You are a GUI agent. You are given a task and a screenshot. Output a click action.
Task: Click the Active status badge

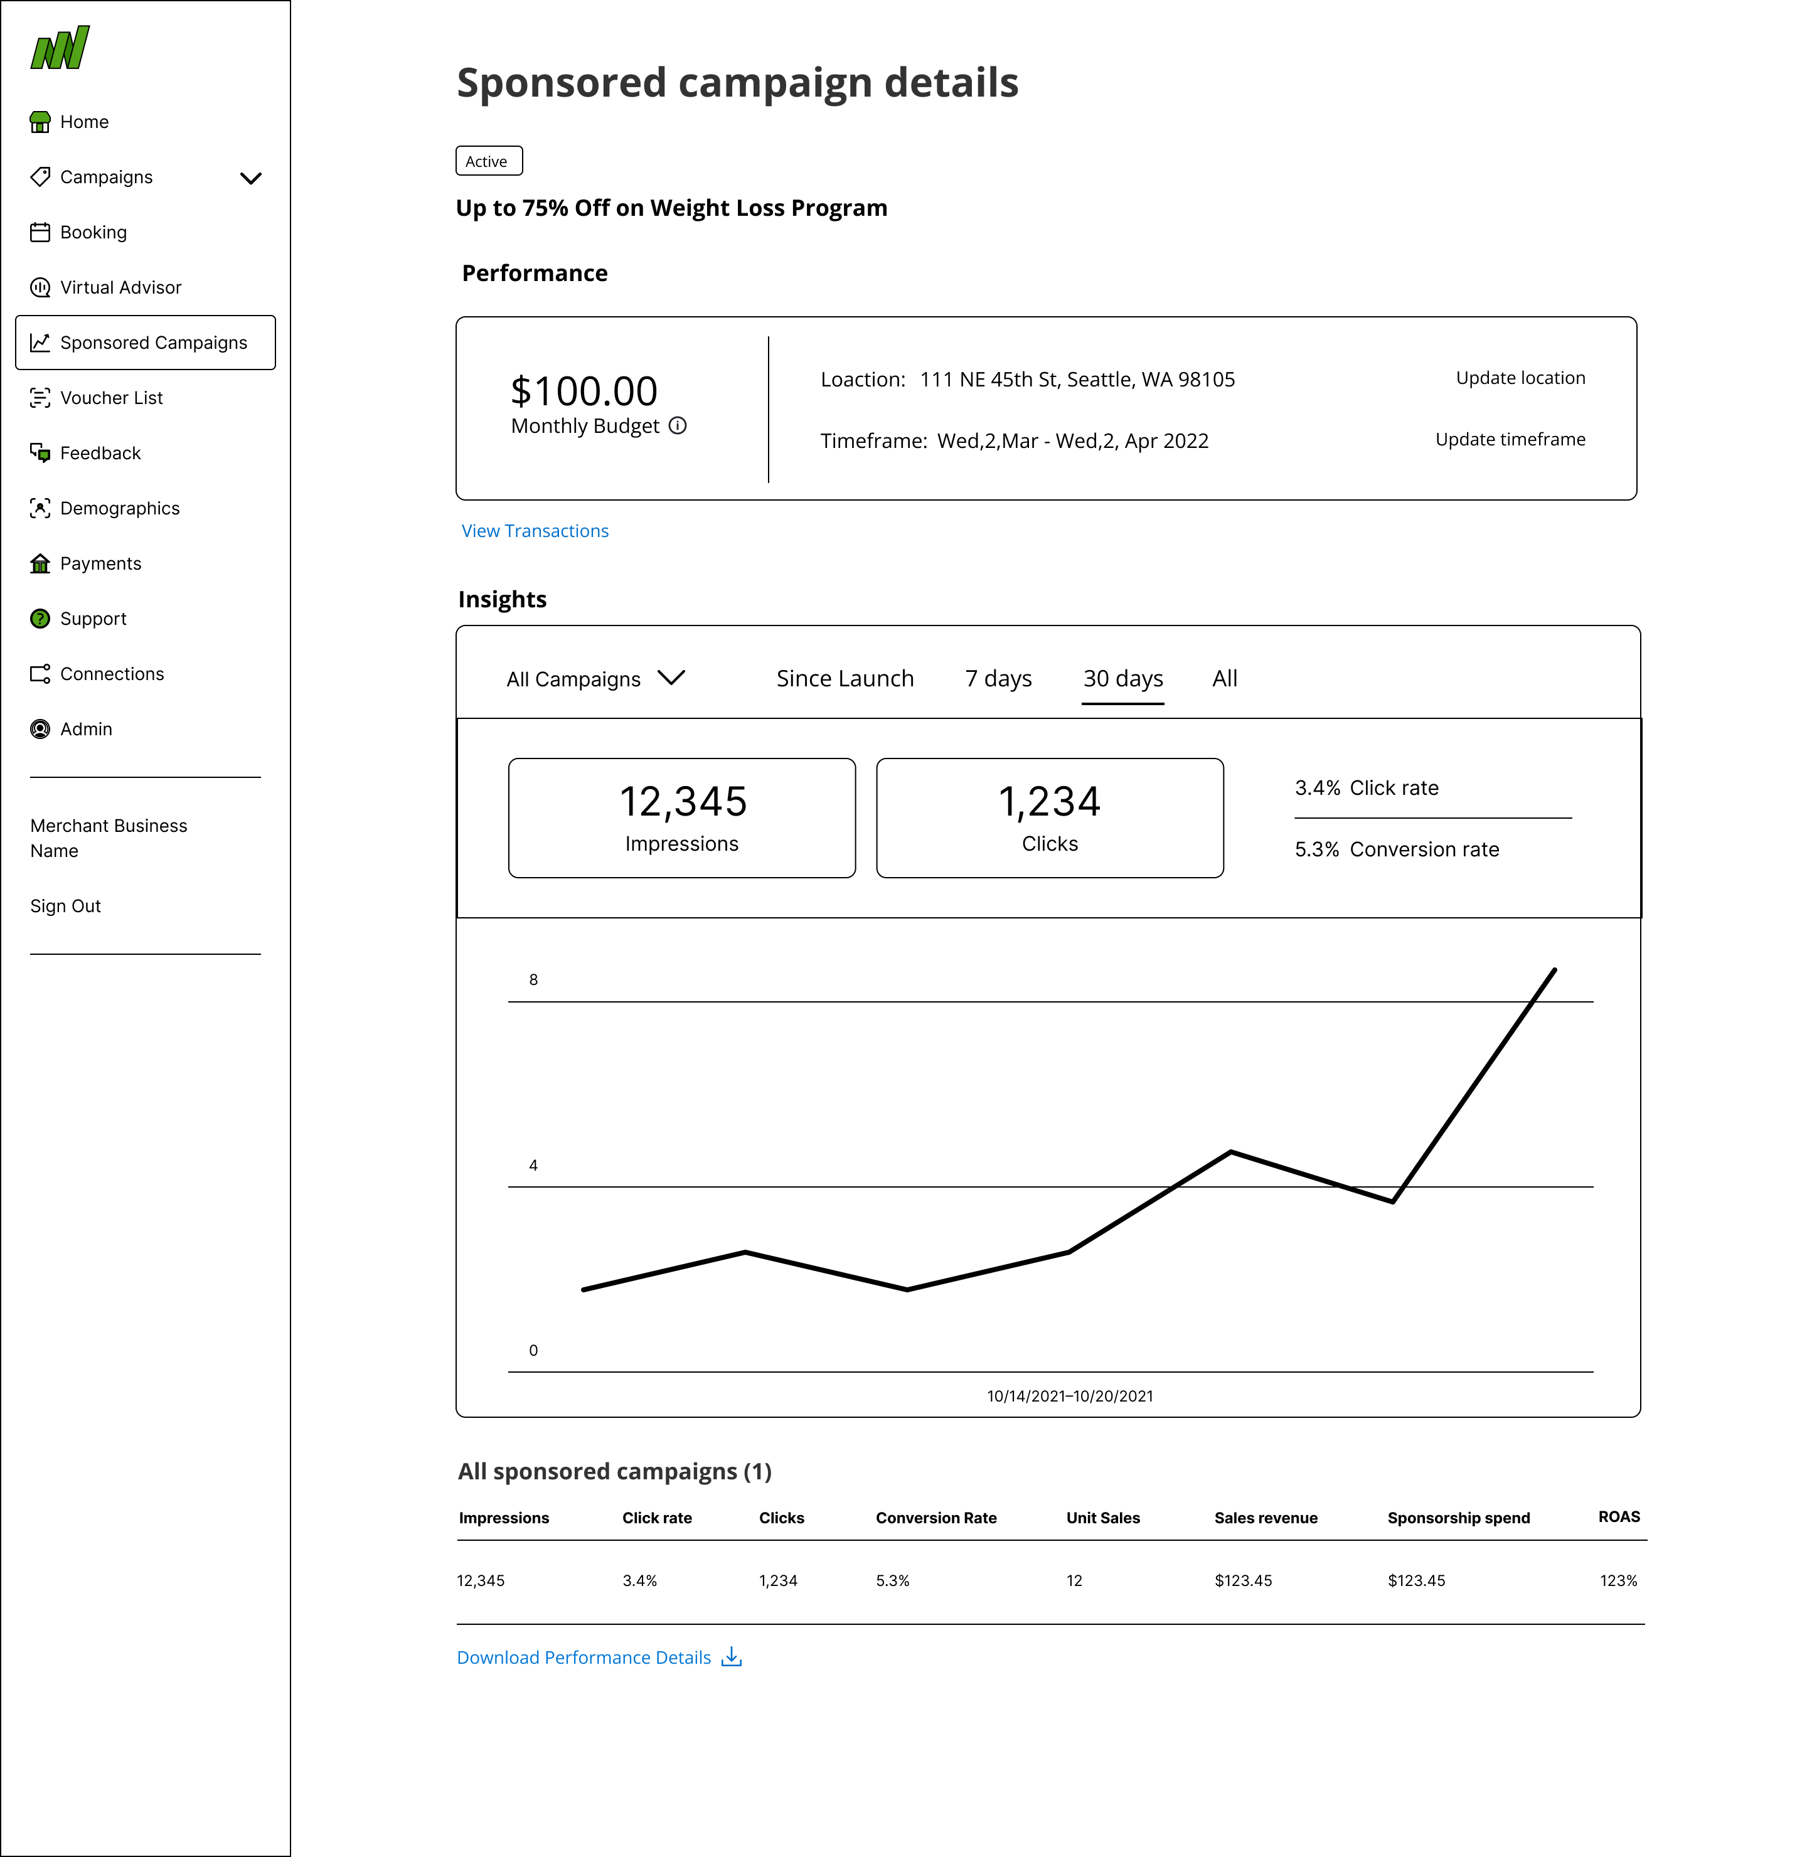coord(489,161)
